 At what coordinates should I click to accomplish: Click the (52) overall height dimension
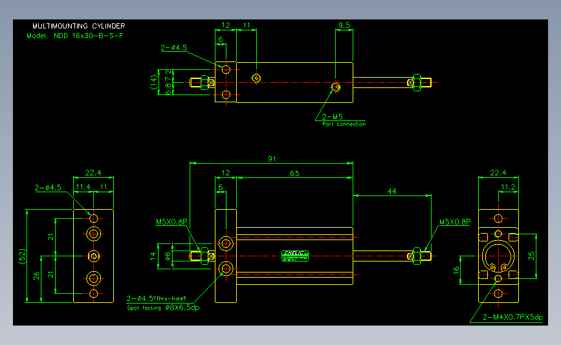coord(22,256)
